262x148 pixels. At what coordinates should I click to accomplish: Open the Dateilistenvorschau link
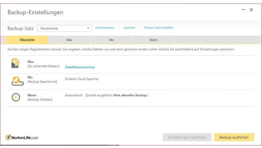(80, 67)
